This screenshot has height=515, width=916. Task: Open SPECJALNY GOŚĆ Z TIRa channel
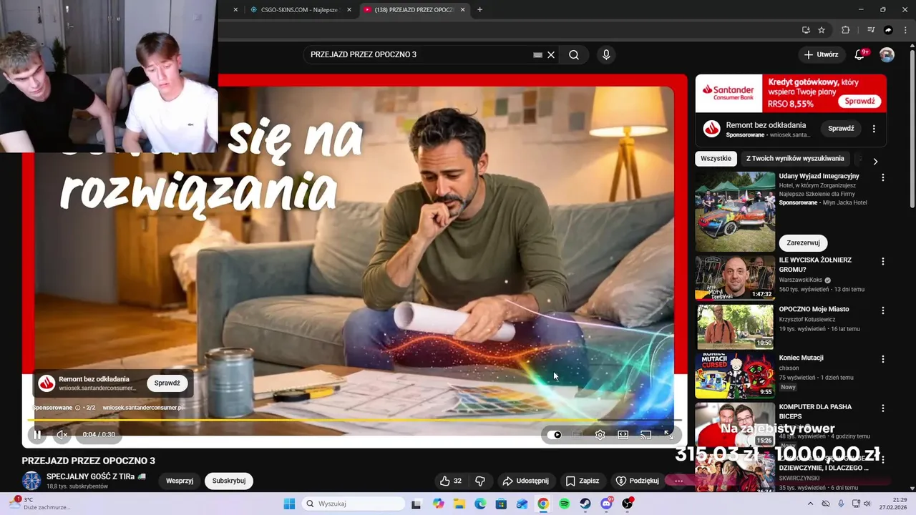[96, 476]
